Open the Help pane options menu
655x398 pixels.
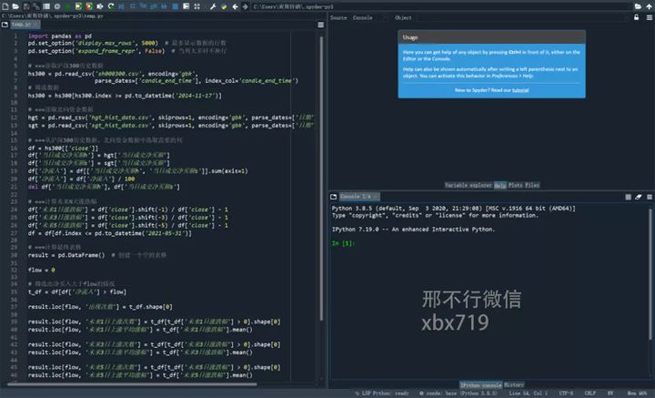click(650, 17)
